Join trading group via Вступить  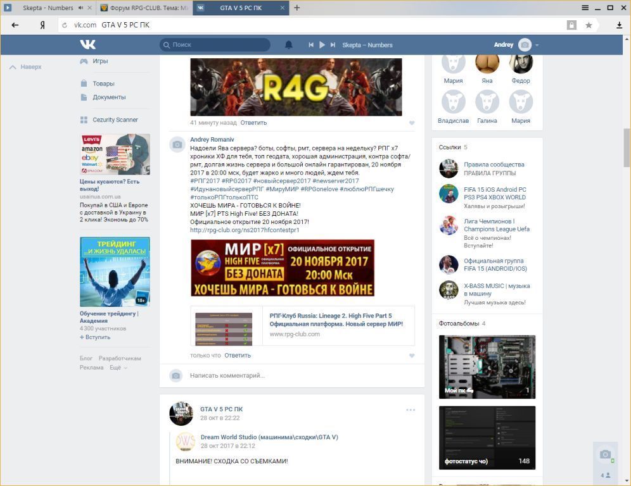[x=95, y=337]
